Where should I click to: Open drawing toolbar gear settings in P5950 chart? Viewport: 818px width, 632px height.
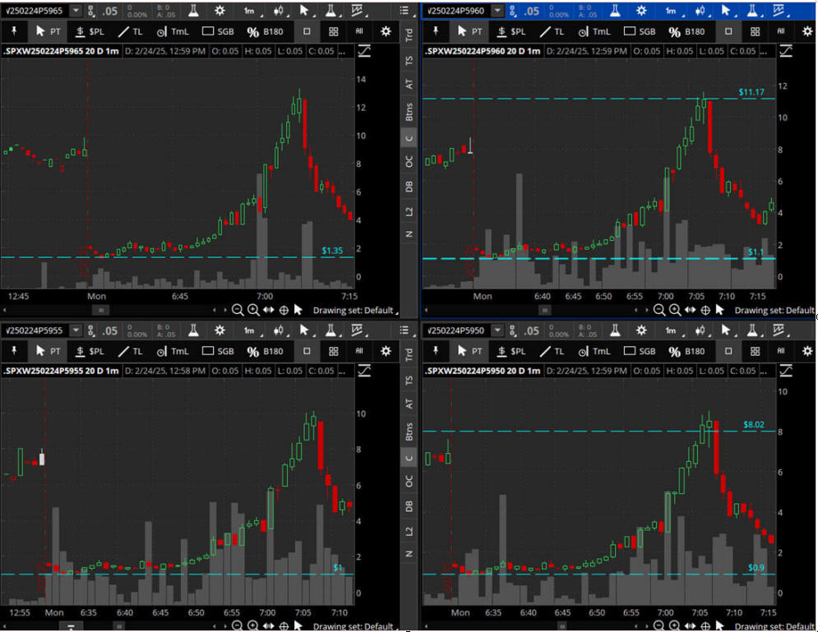pyautogui.click(x=807, y=351)
